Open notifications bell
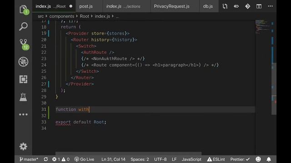Viewport: 291px width, 163px height. [269, 159]
